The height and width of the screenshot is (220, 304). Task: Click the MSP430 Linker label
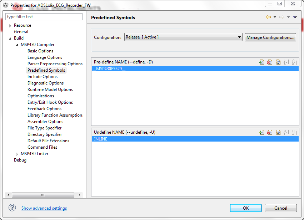click(x=35, y=154)
